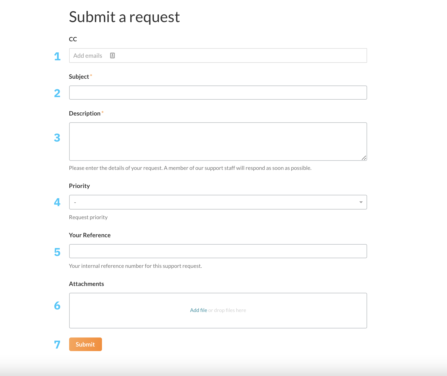Click the orange Submit button
This screenshot has width=447, height=376.
pos(85,344)
